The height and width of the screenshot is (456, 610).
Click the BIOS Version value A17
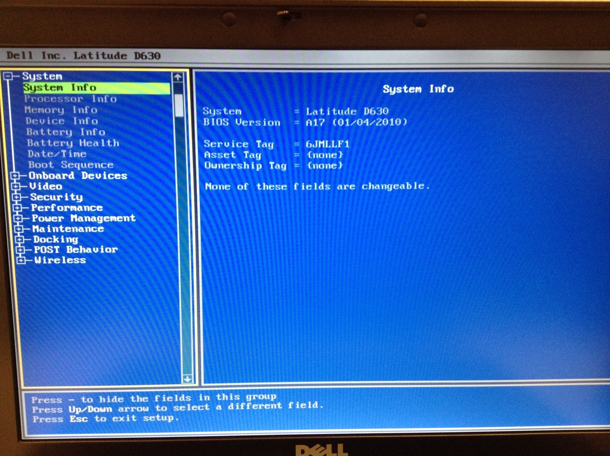356,122
